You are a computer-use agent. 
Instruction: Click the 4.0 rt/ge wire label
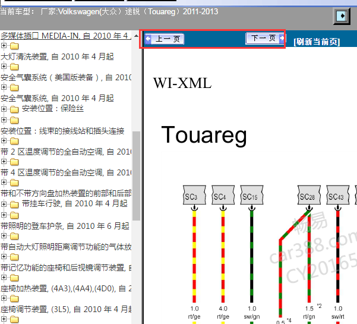coord(223,312)
